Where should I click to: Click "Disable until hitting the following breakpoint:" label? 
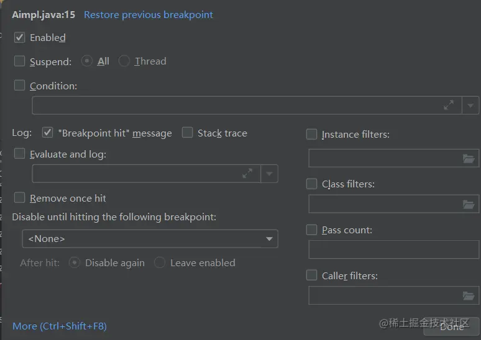(x=114, y=217)
